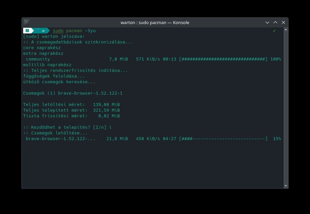Click the '15%' percentage text
This screenshot has height=214, width=310.
tap(277, 139)
